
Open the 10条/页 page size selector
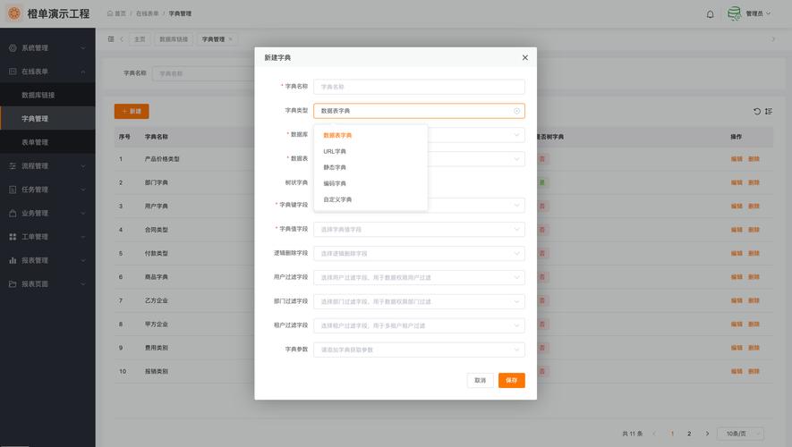click(740, 434)
